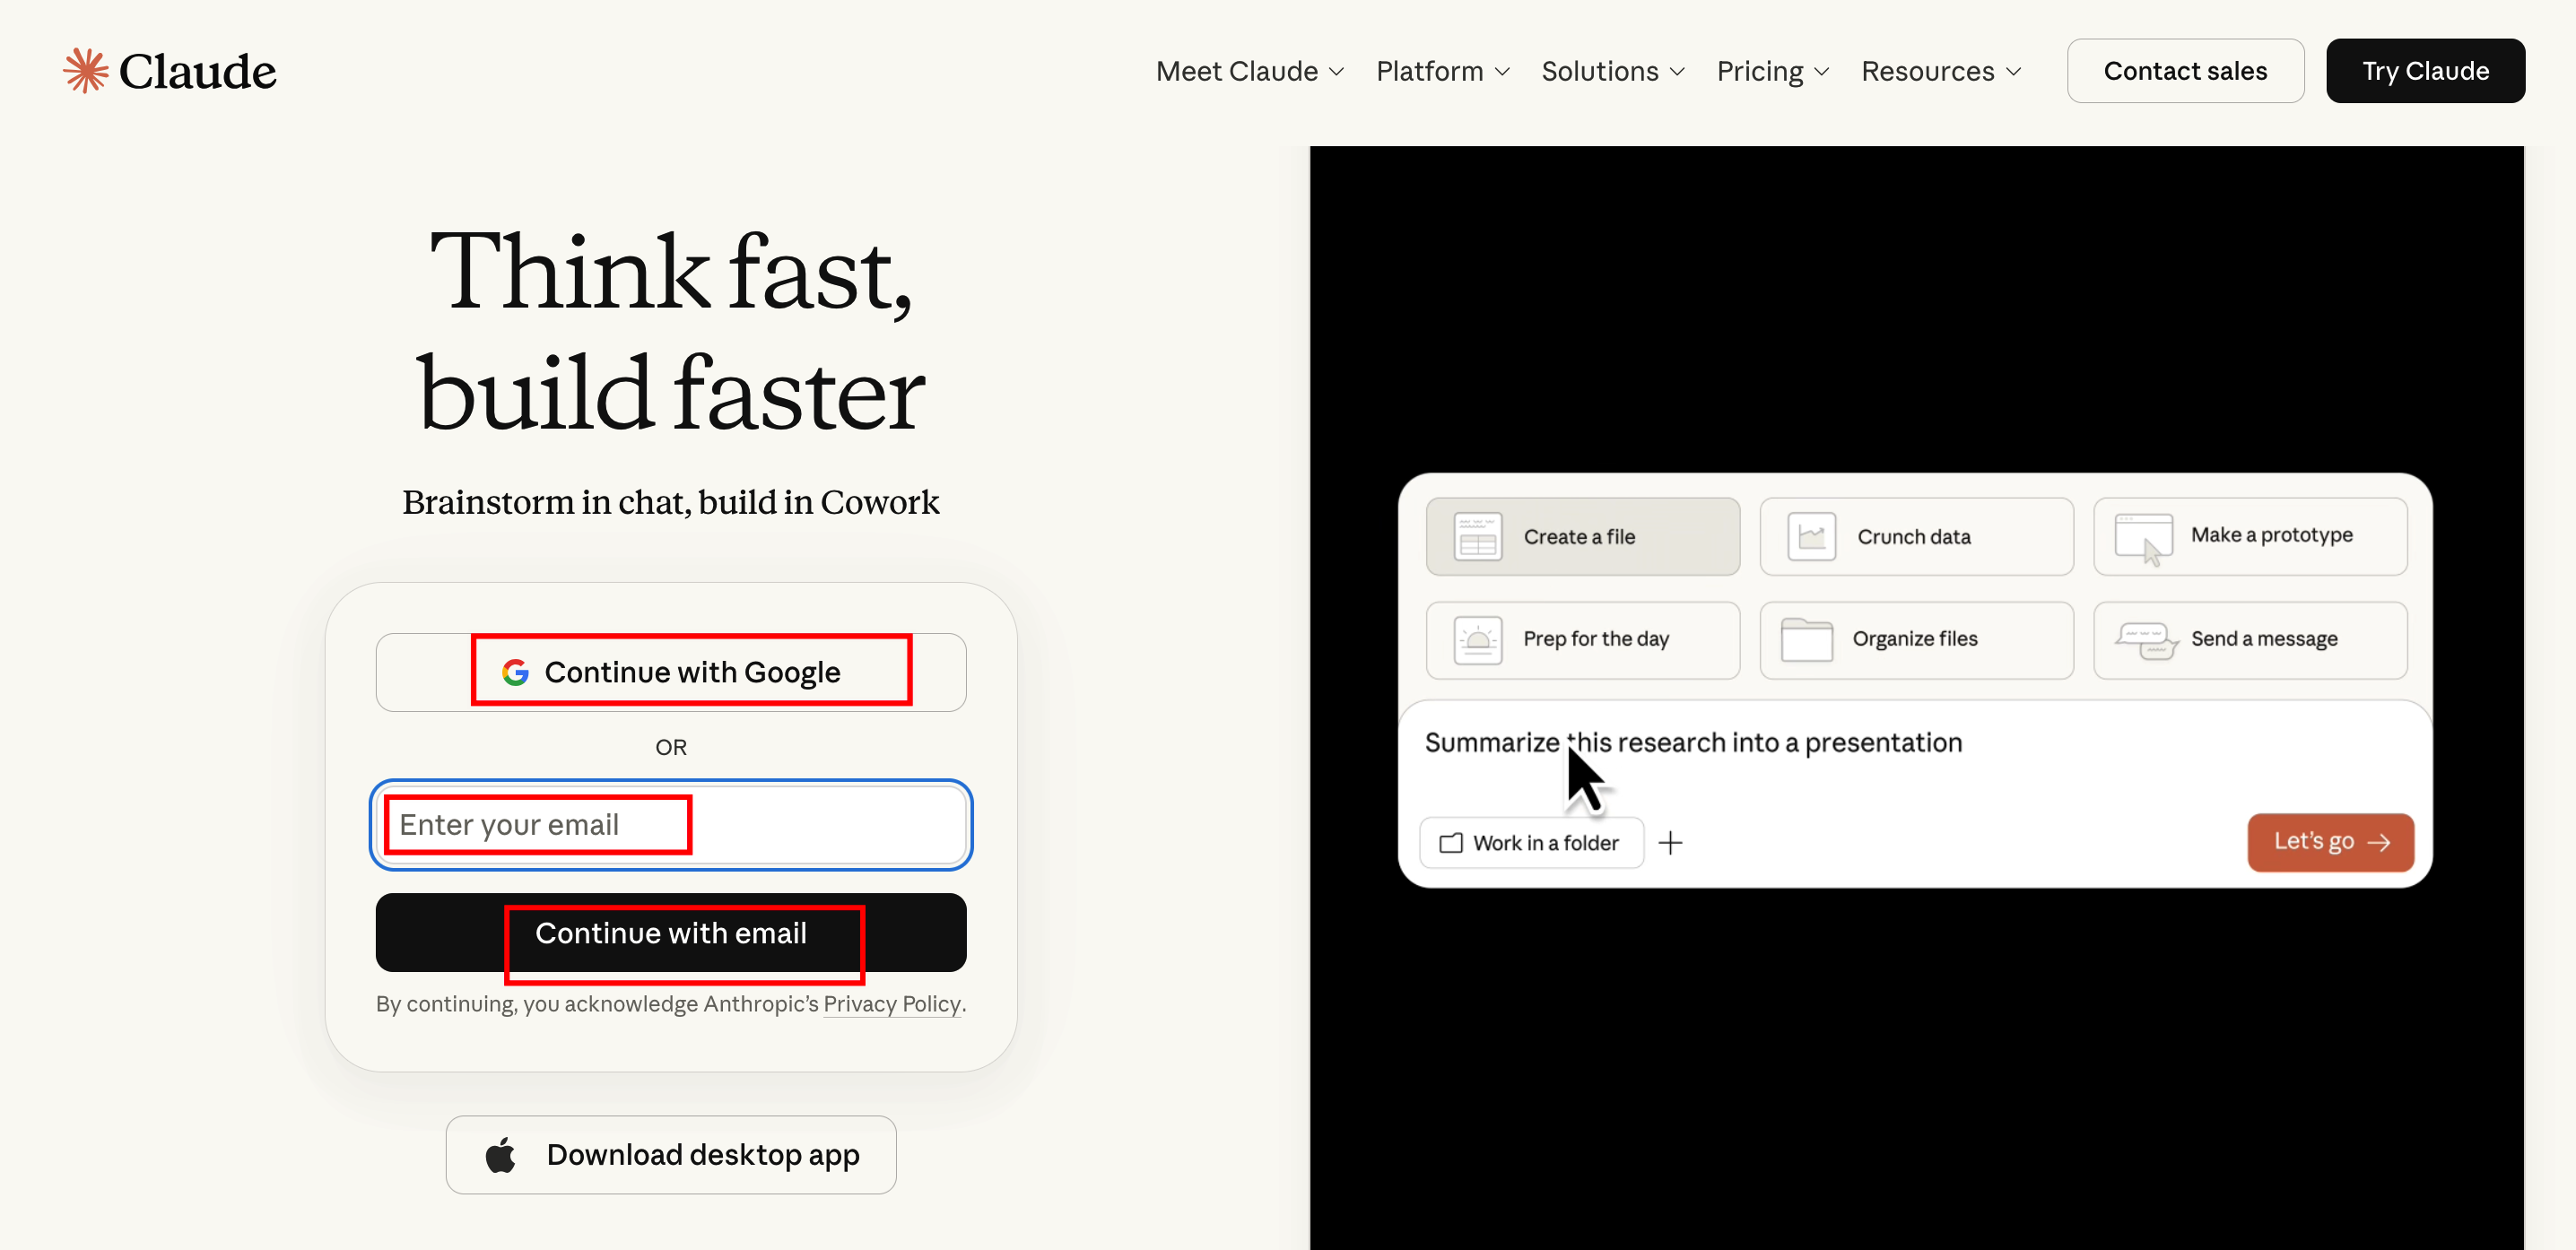Viewport: 2576px width, 1250px height.
Task: Click the Claude wordmark text
Action: 197,71
